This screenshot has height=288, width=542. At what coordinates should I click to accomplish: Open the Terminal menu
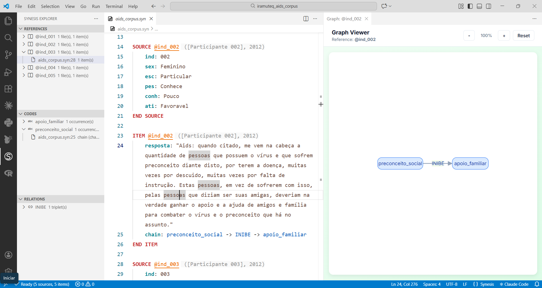pyautogui.click(x=114, y=6)
